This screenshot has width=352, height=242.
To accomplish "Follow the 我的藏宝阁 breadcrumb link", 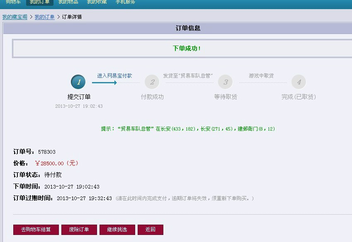I will [15, 17].
